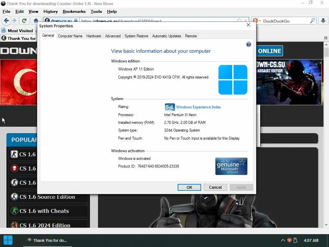
Task: Click the Most Visited bookmarks icon
Action: tap(3, 31)
